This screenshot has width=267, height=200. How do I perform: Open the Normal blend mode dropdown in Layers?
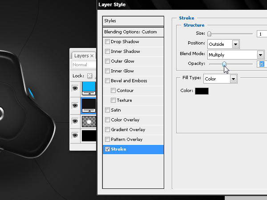pos(84,65)
